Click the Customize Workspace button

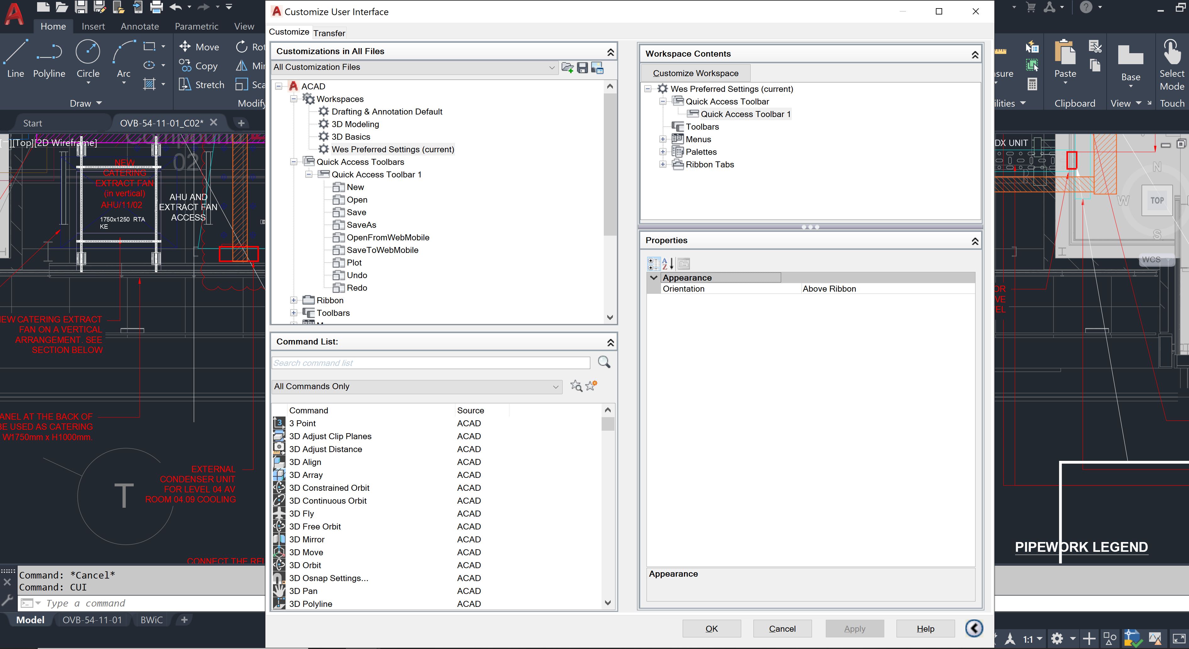tap(695, 73)
